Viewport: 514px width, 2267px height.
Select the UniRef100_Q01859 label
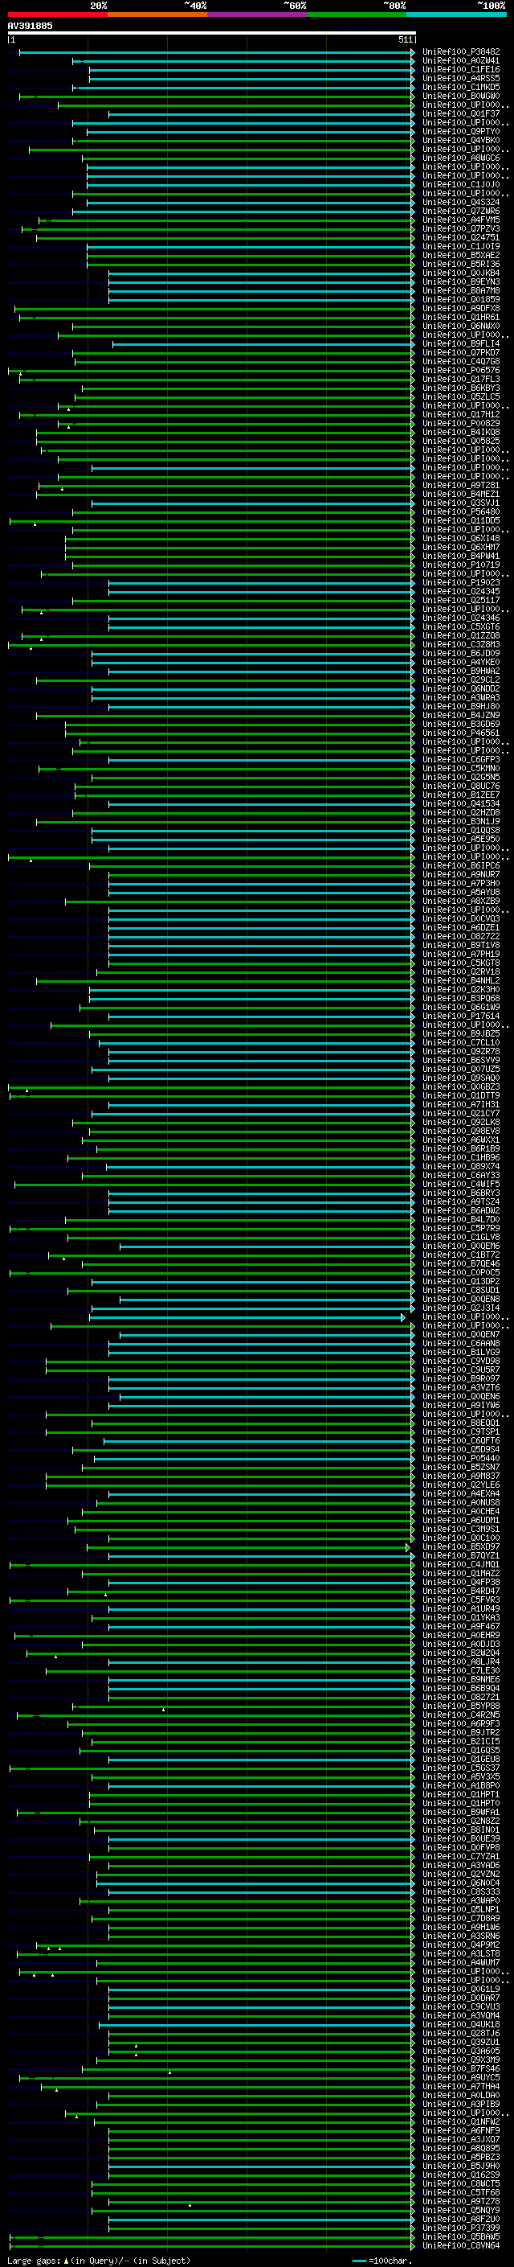pyautogui.click(x=460, y=300)
